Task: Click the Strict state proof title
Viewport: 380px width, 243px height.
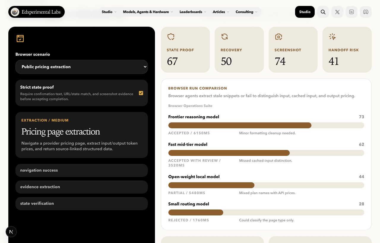Action: 37,87
